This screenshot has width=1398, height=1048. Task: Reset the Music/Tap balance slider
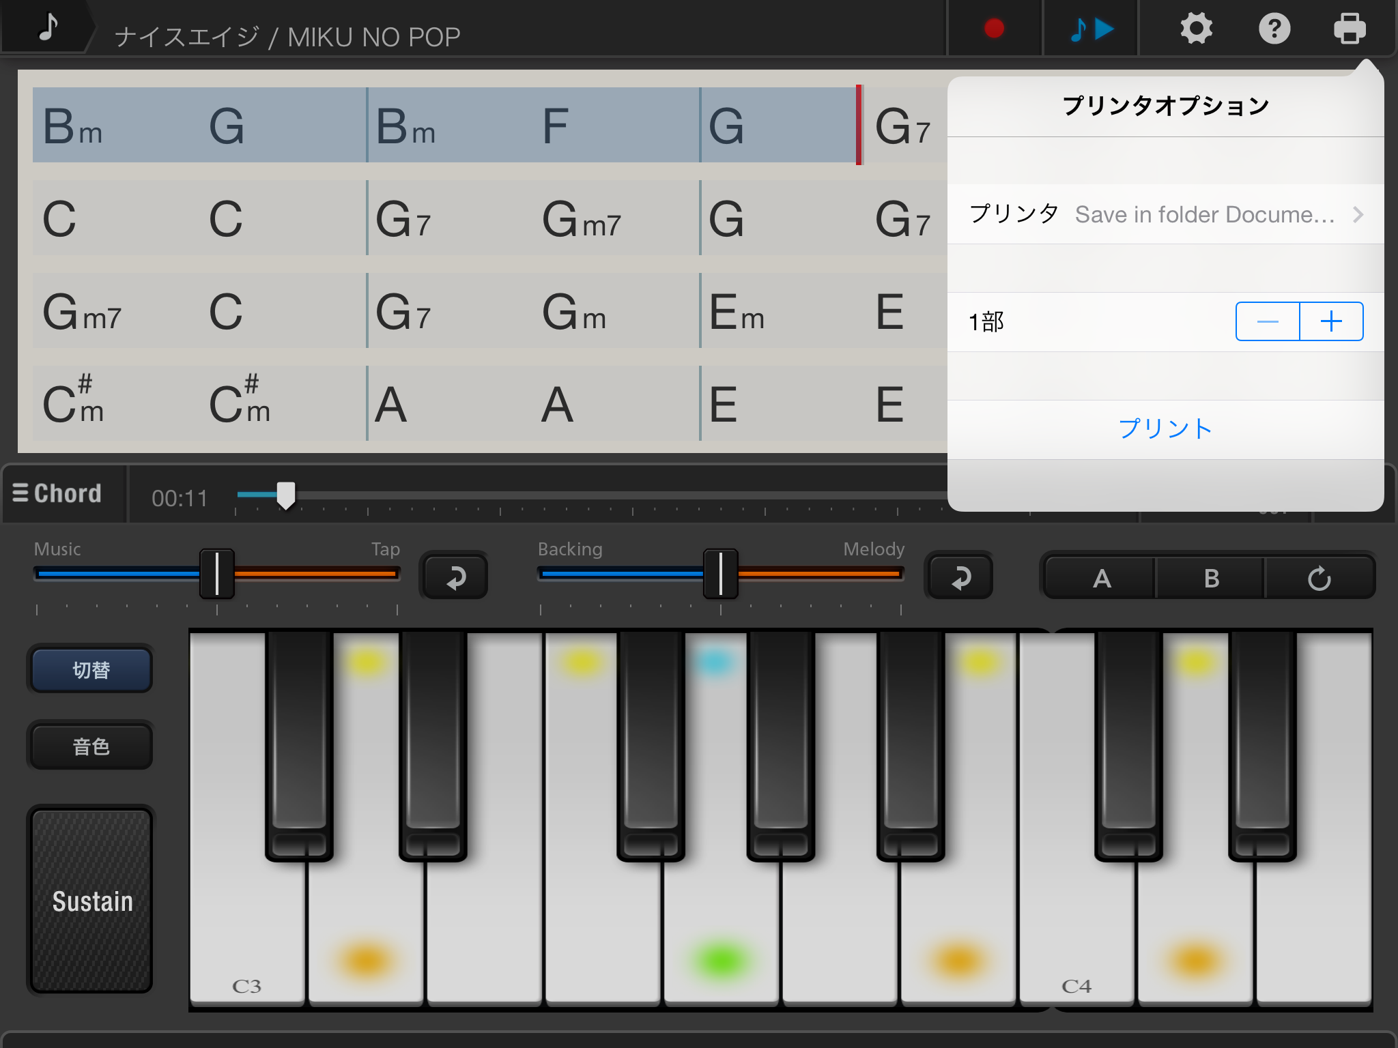click(x=455, y=577)
